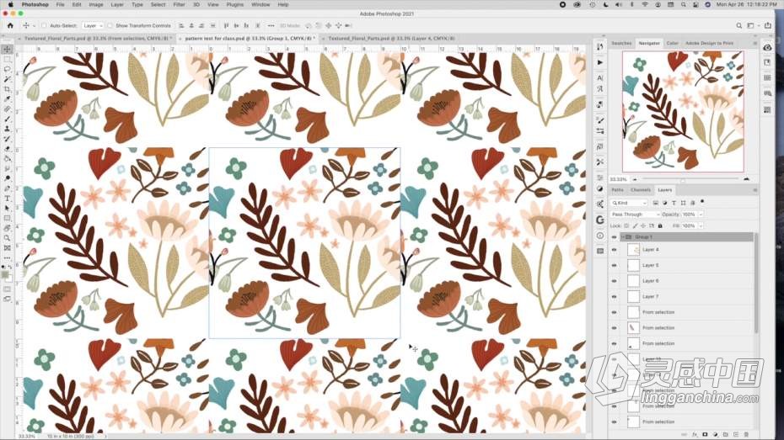The width and height of the screenshot is (784, 440).
Task: Select the Move tool in the toolbox
Action: (x=7, y=49)
